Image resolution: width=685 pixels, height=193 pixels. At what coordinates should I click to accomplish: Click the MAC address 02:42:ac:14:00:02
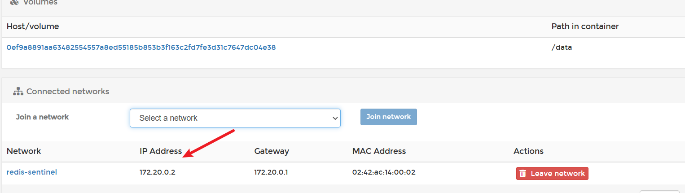(384, 172)
